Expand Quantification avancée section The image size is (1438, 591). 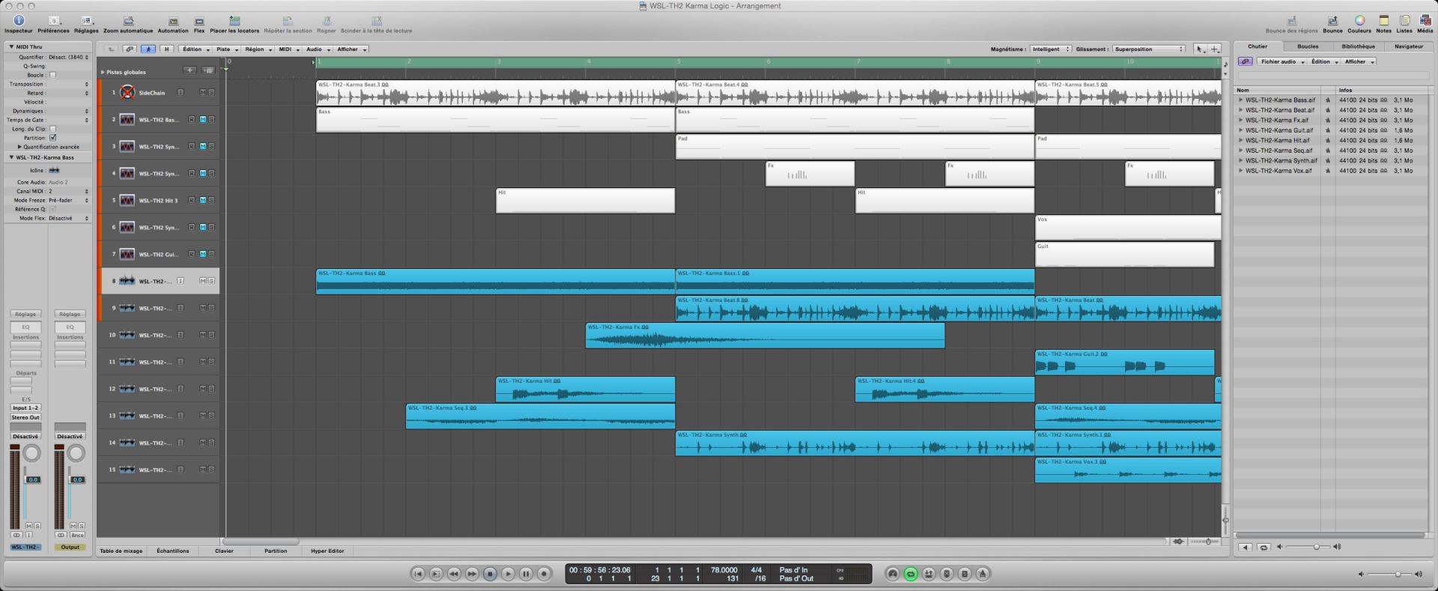(x=20, y=147)
